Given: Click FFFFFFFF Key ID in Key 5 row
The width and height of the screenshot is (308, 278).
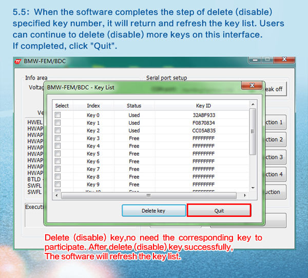Looking at the screenshot, I should pyautogui.click(x=203, y=154).
